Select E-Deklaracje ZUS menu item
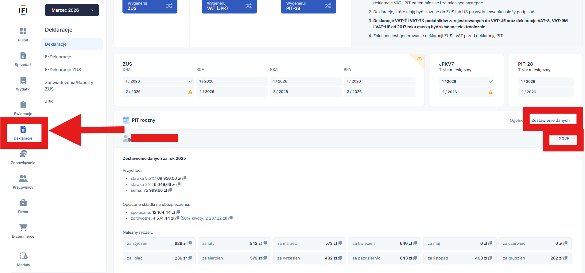Viewport: 585px width, 273px height. pyautogui.click(x=63, y=70)
